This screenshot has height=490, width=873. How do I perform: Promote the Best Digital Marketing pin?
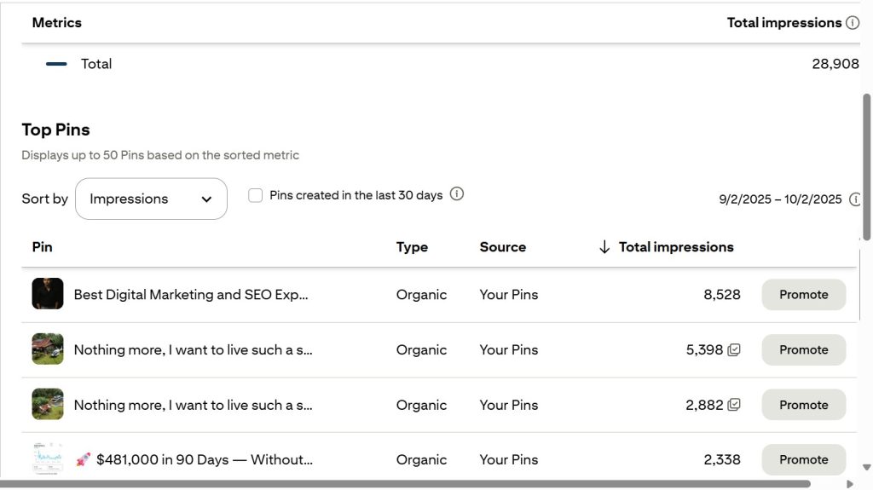803,295
